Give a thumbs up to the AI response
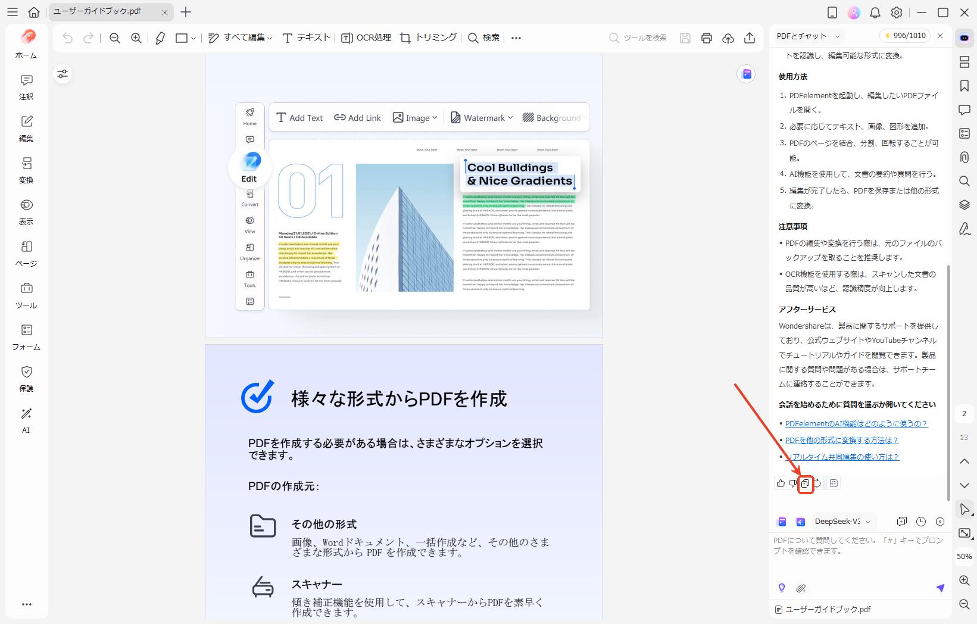 point(780,483)
